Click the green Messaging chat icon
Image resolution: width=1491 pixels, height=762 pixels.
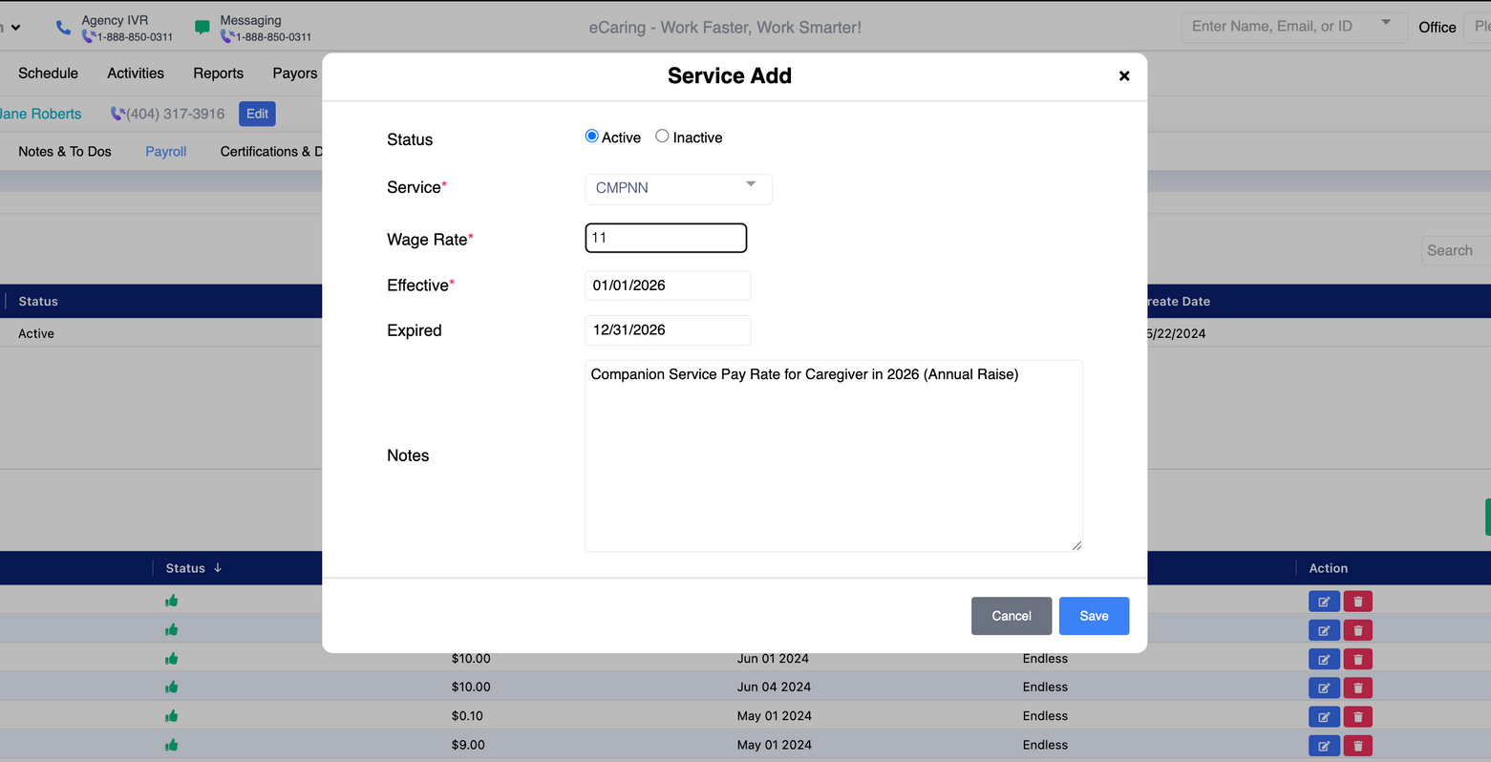(202, 28)
